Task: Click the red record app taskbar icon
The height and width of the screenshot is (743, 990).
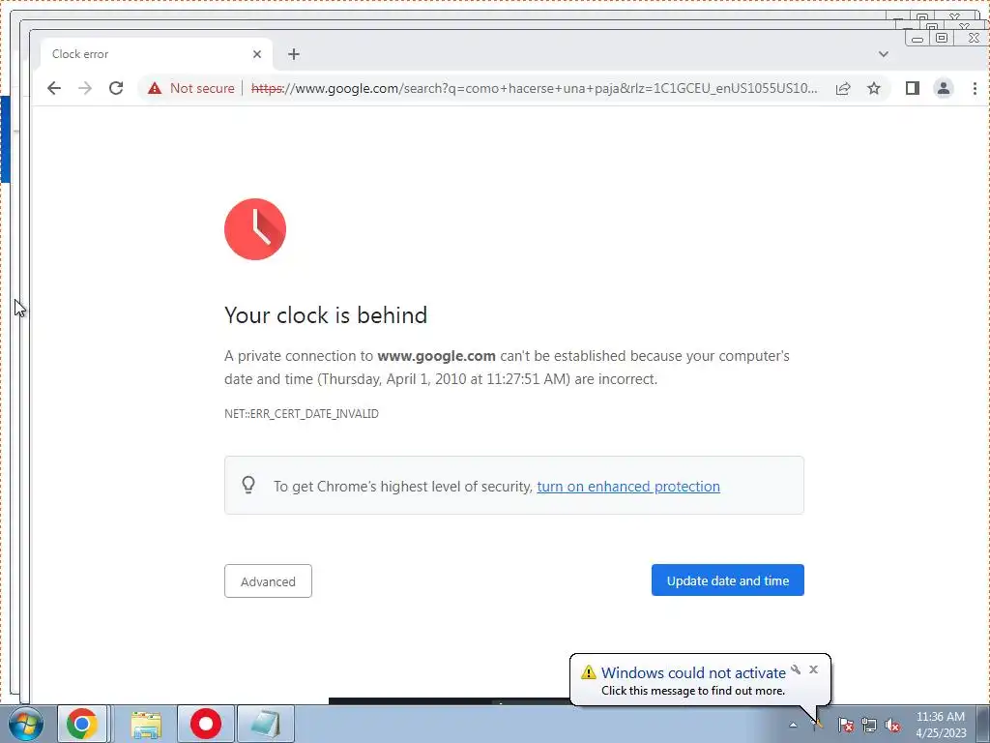Action: click(206, 724)
